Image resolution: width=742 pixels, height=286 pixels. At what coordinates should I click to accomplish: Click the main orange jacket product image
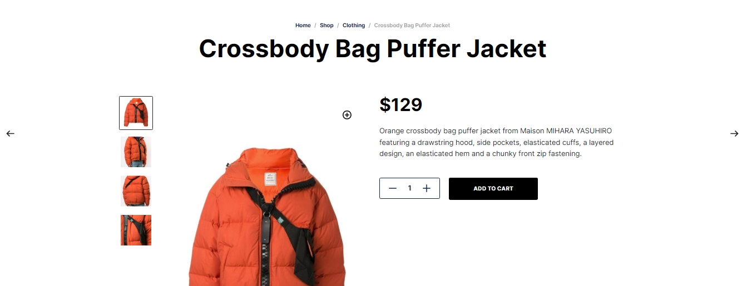point(267,217)
